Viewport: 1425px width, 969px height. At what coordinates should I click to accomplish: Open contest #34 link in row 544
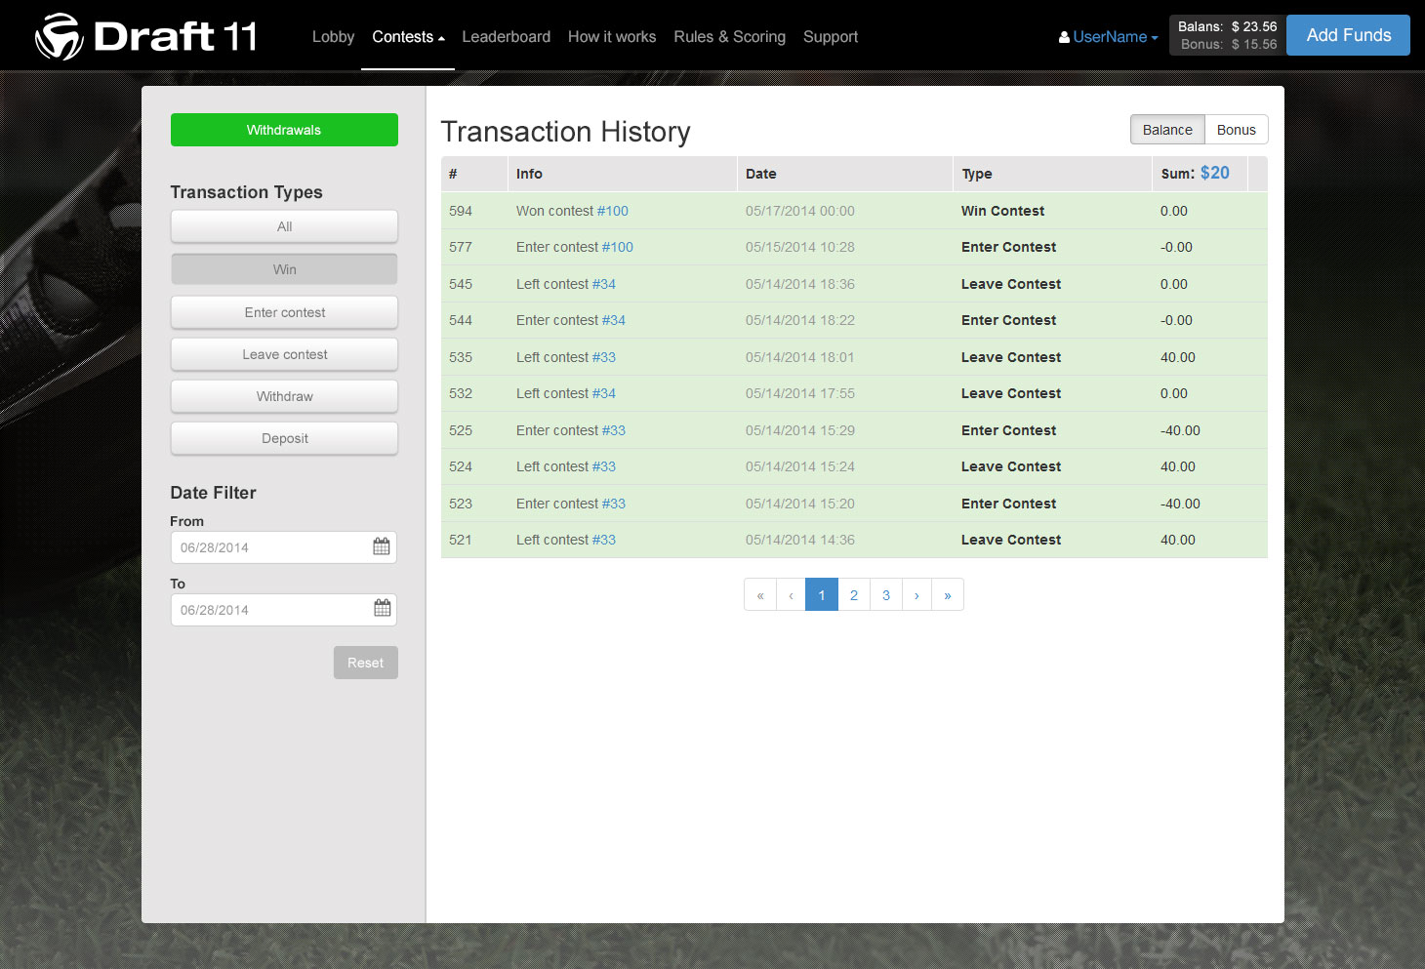(x=614, y=320)
